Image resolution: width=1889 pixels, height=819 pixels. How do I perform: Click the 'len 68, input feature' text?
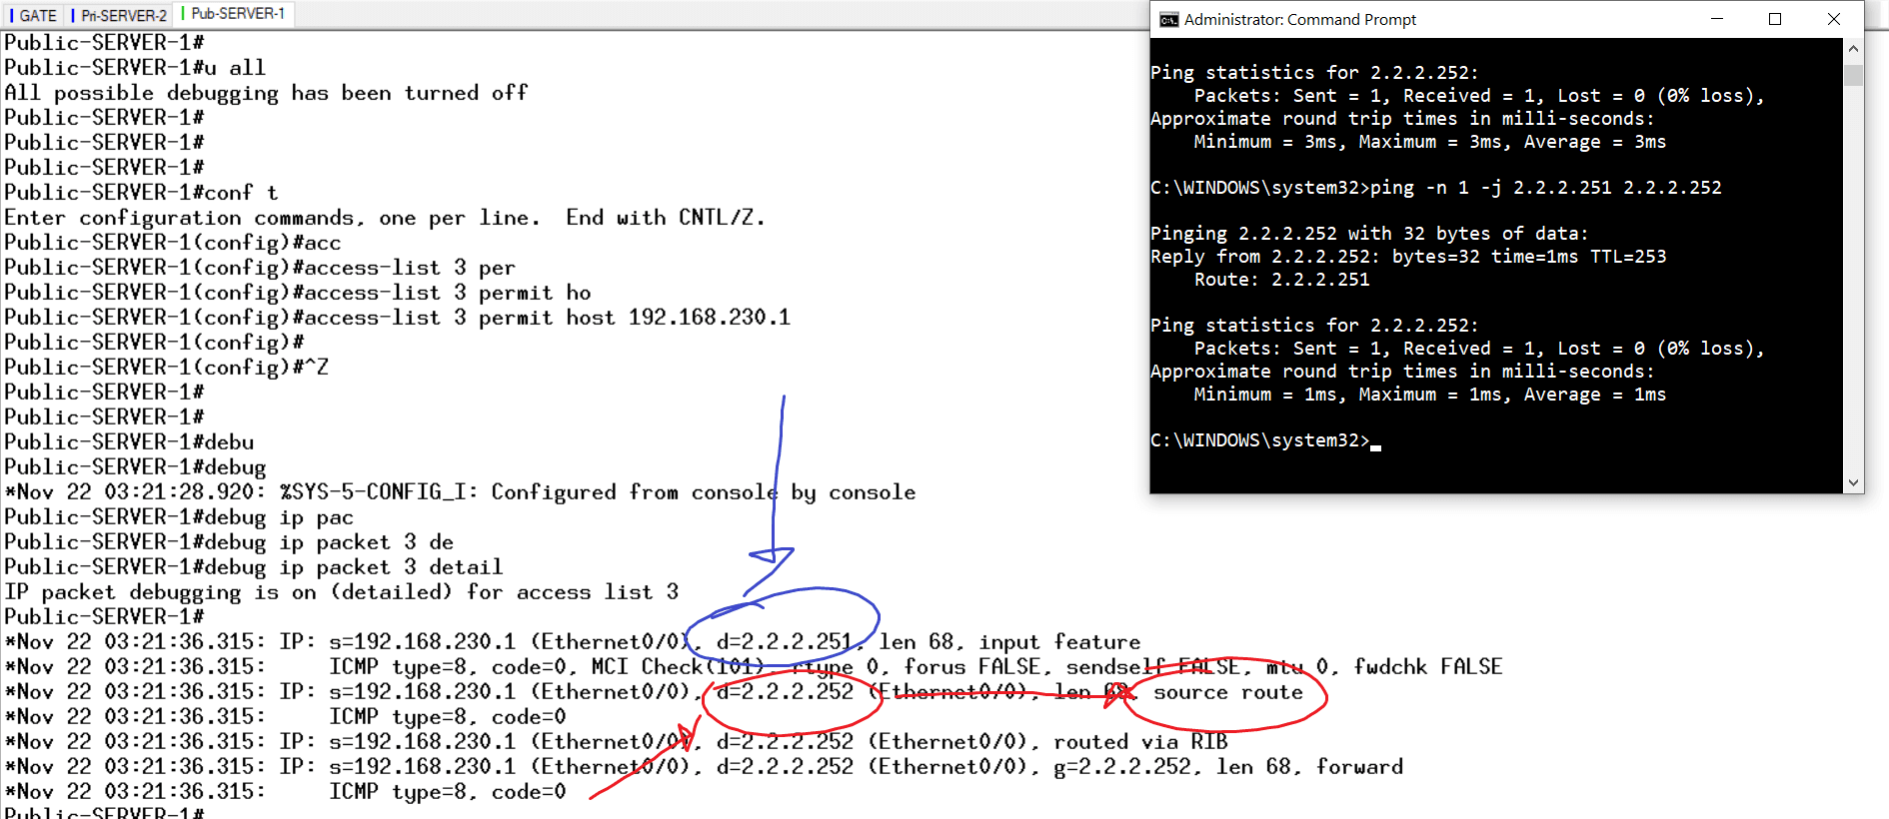1009,642
